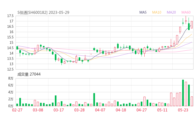Viewport: 196px width, 116px height.
Task: Click the 04-18 date axis label
Action: tap(121, 110)
